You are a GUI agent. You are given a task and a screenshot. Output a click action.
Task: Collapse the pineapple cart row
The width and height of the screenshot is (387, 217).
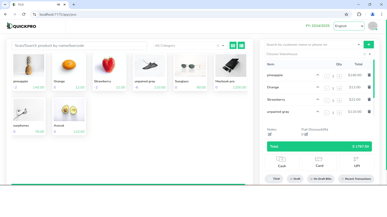pyautogui.click(x=317, y=75)
